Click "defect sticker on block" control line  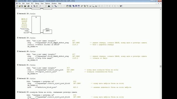click(44, 45)
